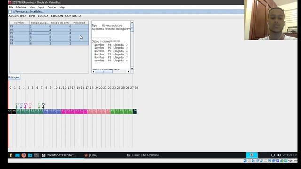Open terminal launcher icon in taskbar
301x169 pixels.
pyautogui.click(x=37, y=155)
